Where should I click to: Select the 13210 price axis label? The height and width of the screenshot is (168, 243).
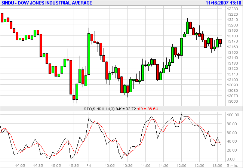pyautogui.click(x=232, y=20)
